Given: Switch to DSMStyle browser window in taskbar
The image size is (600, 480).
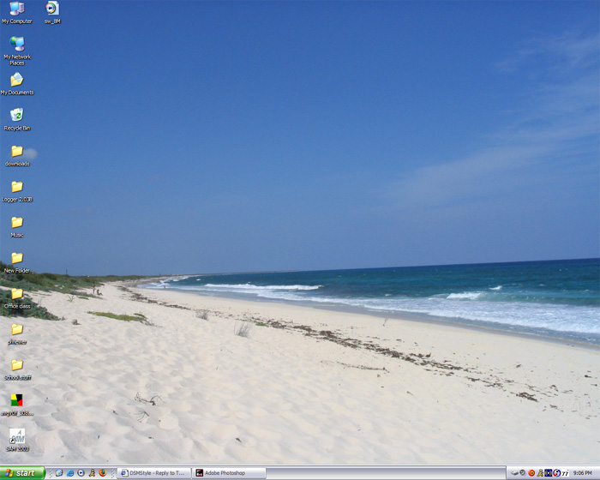Looking at the screenshot, I should coord(154,473).
